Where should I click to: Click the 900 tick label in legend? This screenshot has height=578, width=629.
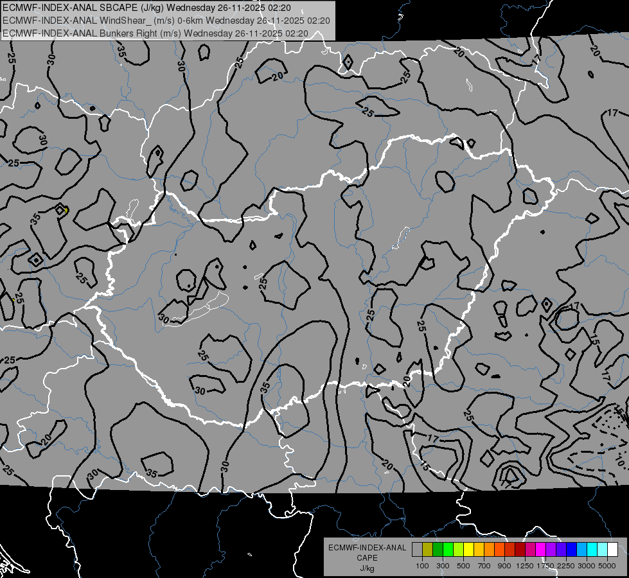[504, 566]
